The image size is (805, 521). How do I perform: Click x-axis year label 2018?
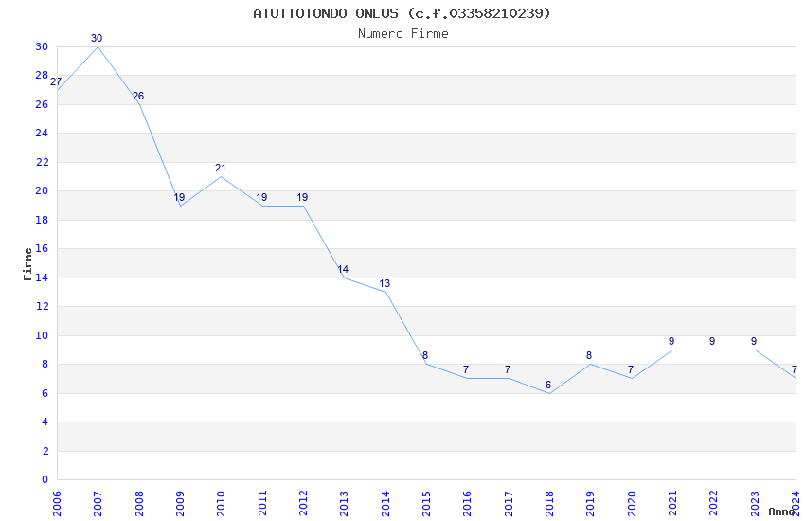[549, 503]
